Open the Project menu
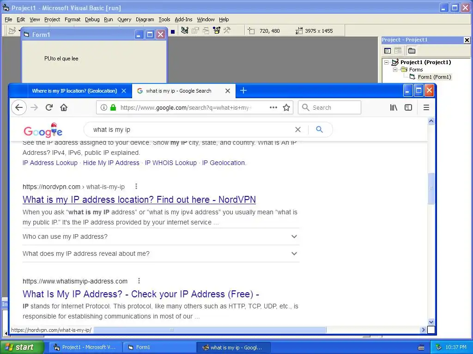The height and width of the screenshot is (354, 473). [x=52, y=19]
